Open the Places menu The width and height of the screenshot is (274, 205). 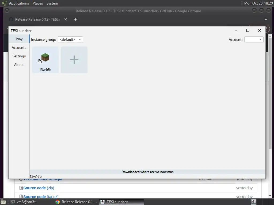[x=37, y=3]
